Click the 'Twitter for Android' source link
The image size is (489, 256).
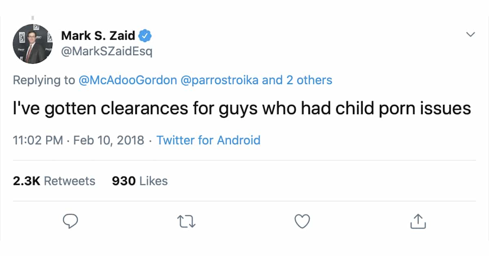click(x=208, y=140)
